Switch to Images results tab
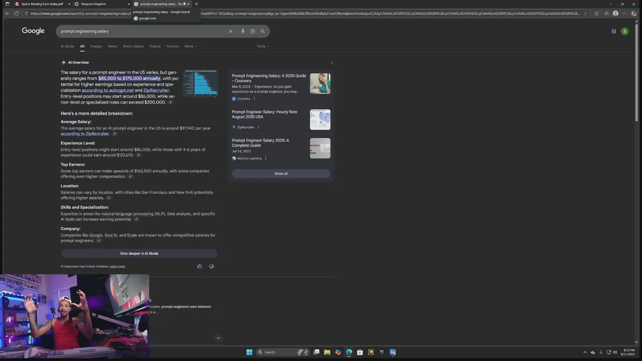642x361 pixels. click(96, 46)
